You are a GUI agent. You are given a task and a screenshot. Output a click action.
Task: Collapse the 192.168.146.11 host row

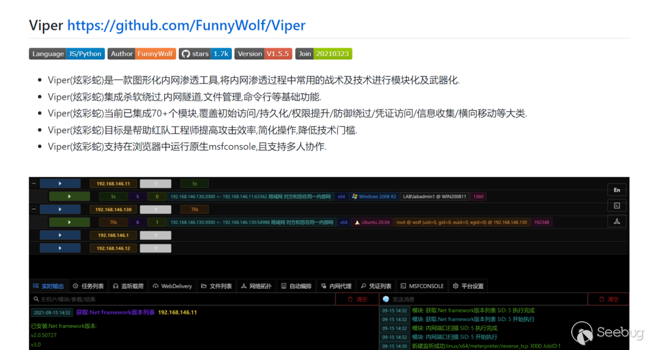click(x=34, y=184)
